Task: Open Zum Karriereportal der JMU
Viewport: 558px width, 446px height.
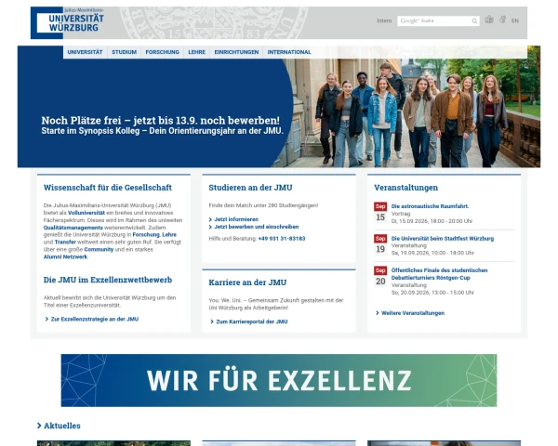Action: pyautogui.click(x=252, y=321)
